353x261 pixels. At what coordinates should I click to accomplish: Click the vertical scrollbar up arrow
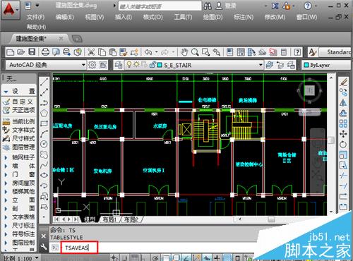(x=331, y=78)
